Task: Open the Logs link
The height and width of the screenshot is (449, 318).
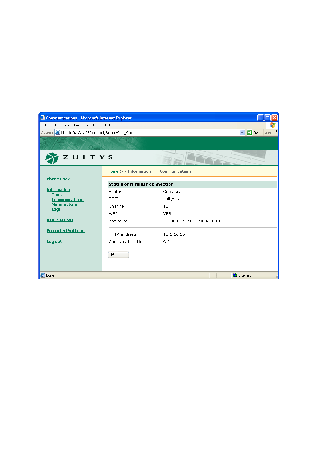Action: [56, 209]
